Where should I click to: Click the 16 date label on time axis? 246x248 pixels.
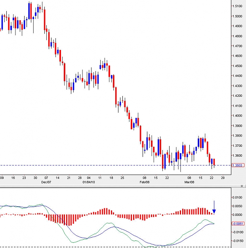click(13, 178)
